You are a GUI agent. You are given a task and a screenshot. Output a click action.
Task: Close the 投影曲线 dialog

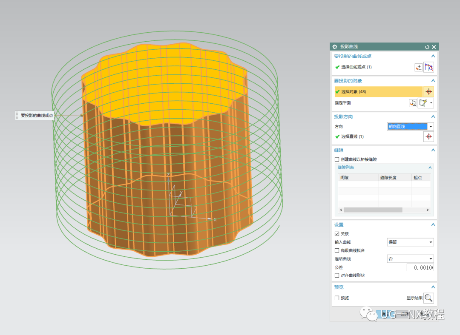point(434,47)
